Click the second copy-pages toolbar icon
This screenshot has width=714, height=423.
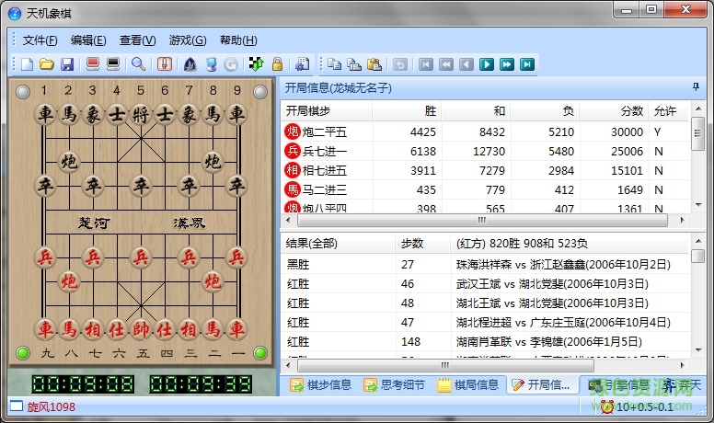point(354,64)
